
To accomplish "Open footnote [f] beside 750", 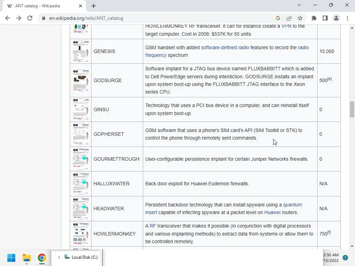I will click(x=329, y=232).
